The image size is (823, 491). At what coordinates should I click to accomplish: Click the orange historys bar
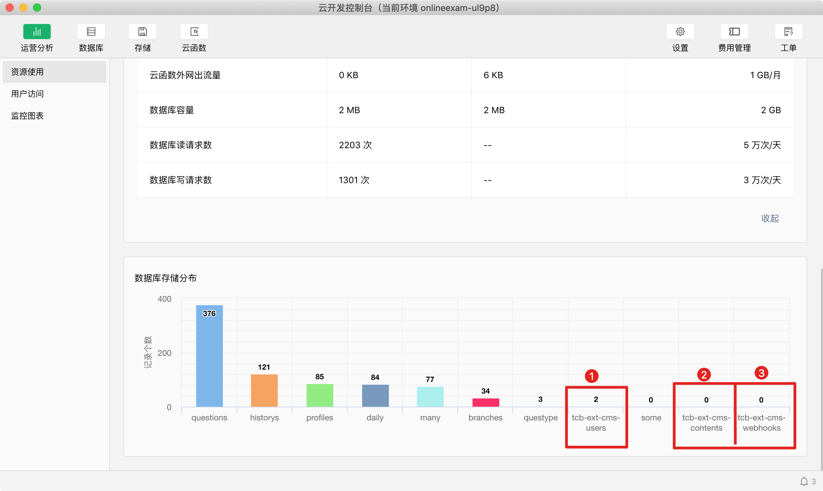tap(264, 391)
